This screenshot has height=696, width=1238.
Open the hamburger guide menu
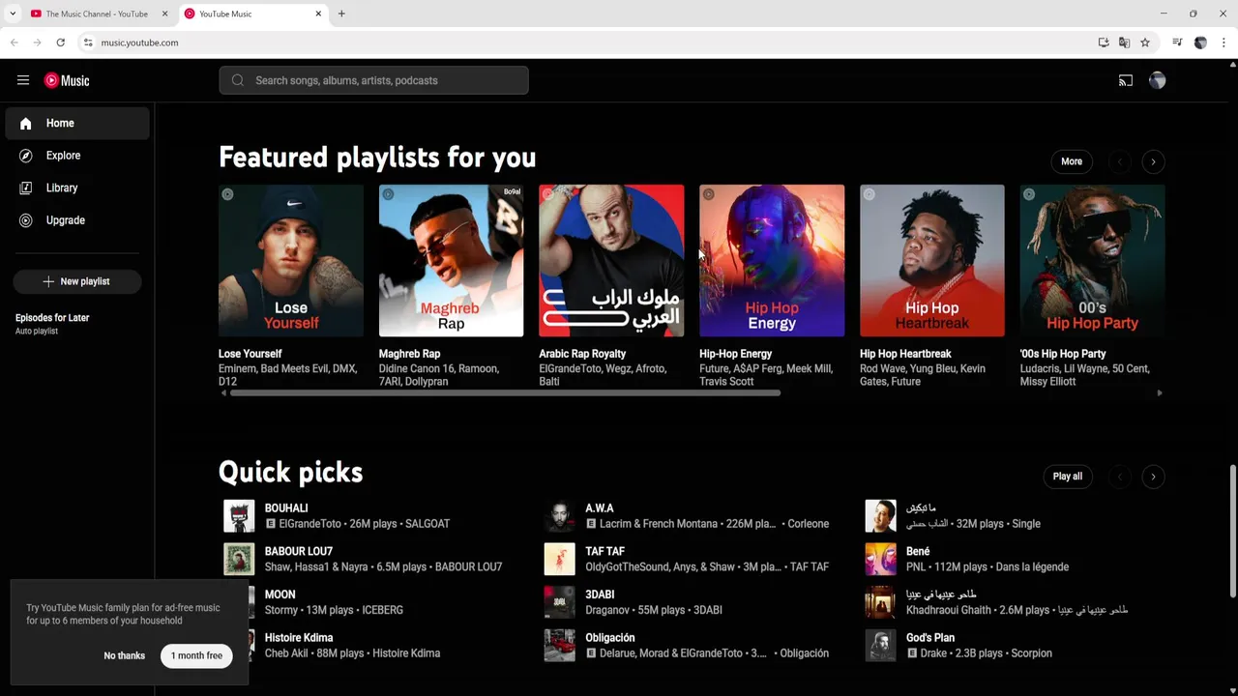[x=23, y=80]
